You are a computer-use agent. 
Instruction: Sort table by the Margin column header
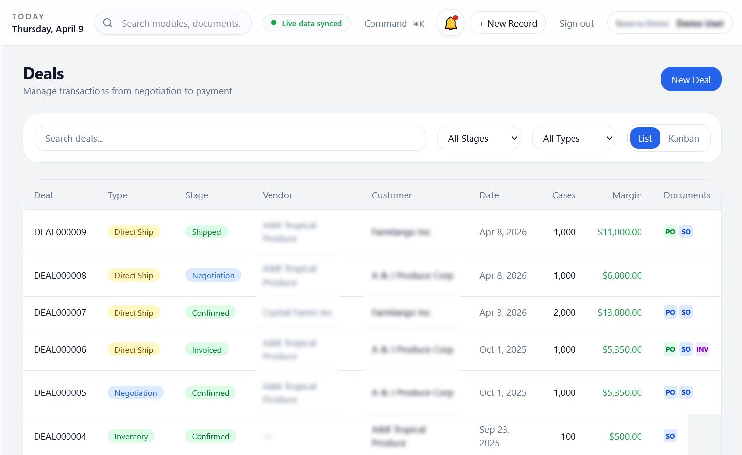coord(627,195)
